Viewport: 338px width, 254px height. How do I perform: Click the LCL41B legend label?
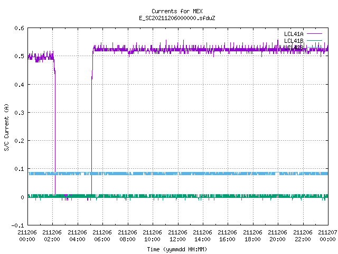coord(294,41)
